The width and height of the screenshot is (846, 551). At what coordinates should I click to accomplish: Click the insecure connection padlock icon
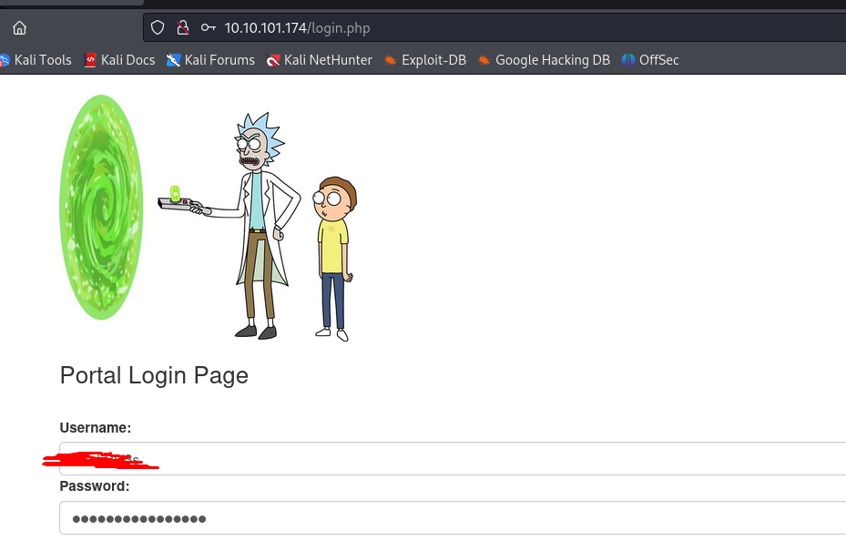click(x=182, y=27)
